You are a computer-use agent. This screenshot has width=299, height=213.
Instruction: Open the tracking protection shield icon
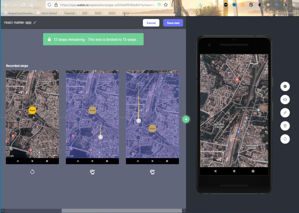point(49,5)
